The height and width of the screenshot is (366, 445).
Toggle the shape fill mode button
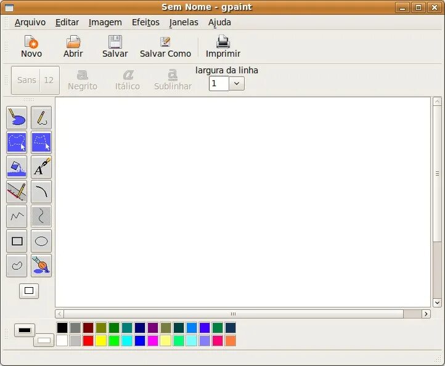[x=29, y=291]
